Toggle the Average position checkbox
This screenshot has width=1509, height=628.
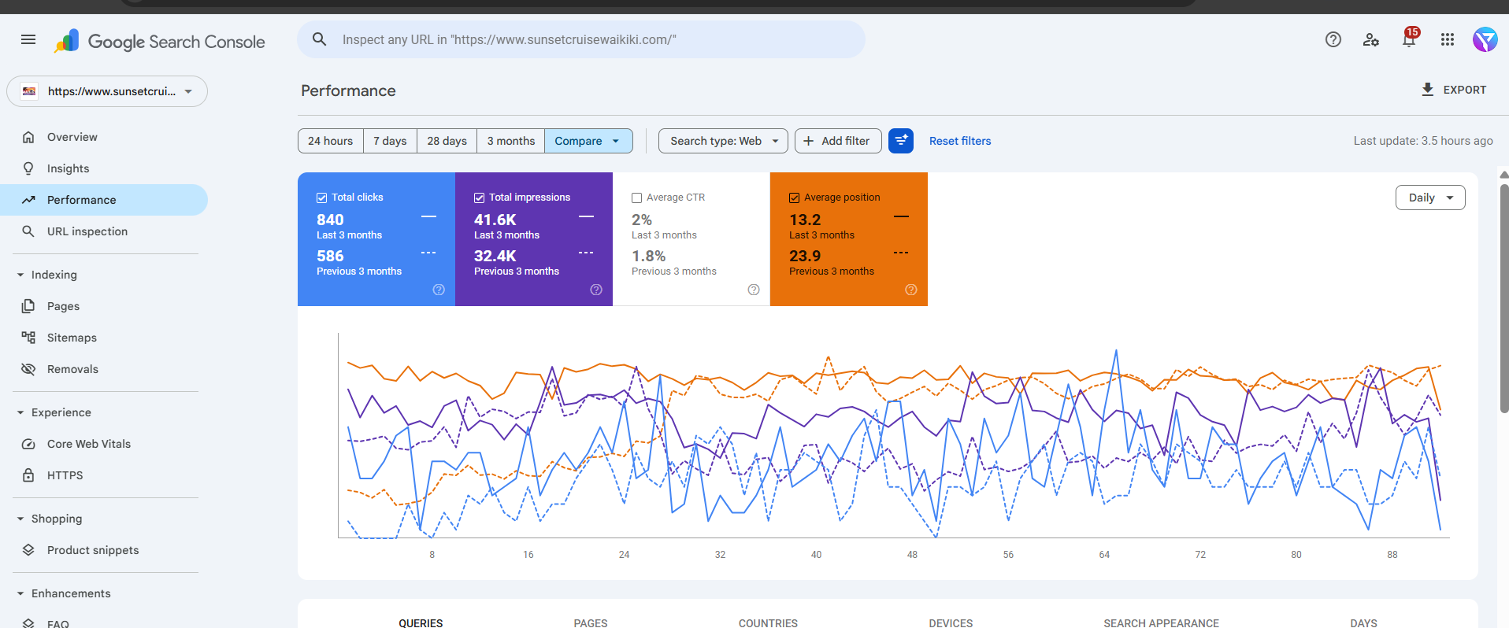click(795, 198)
